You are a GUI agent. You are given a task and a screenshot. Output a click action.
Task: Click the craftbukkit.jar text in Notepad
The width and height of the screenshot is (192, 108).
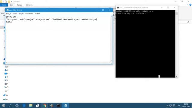(88, 19)
